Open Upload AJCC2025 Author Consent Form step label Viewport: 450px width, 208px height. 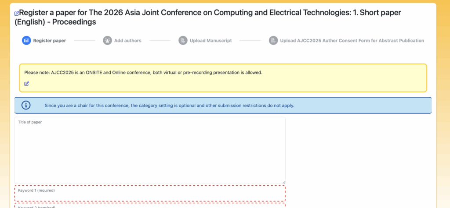tap(352, 41)
